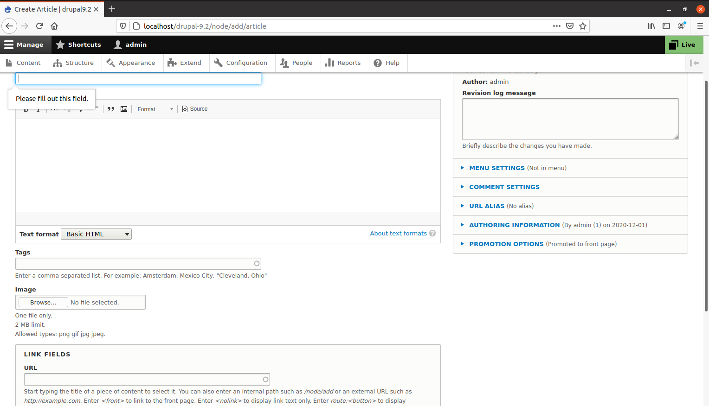Screen dimensions: 709x406
Task: Click the Firefox home icon
Action: coord(54,26)
